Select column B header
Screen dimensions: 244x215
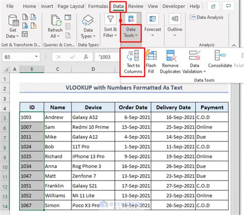tap(32, 69)
